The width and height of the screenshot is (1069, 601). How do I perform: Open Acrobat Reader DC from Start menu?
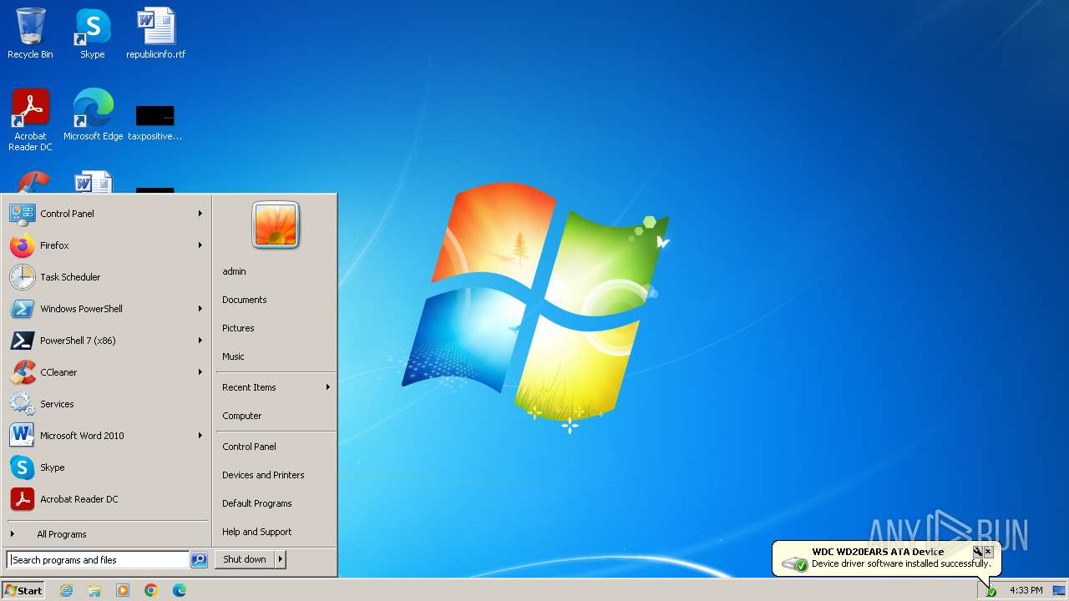pos(107,499)
